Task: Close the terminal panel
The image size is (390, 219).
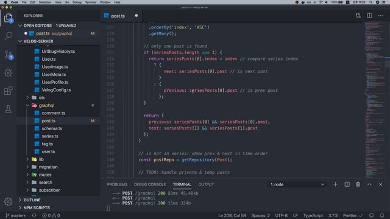Action: 380,184
